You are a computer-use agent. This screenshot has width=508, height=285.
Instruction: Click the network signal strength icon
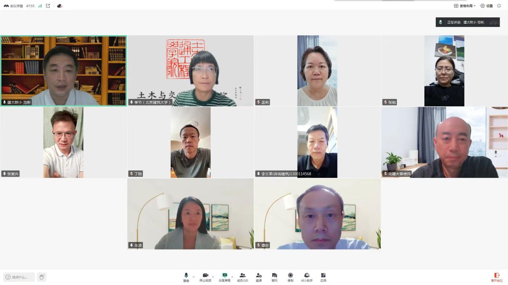pyautogui.click(x=40, y=6)
